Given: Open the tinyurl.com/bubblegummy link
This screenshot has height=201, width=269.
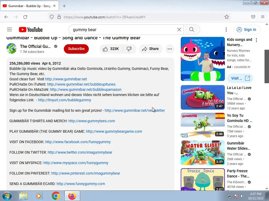Looking at the screenshot, I should click(65, 100).
